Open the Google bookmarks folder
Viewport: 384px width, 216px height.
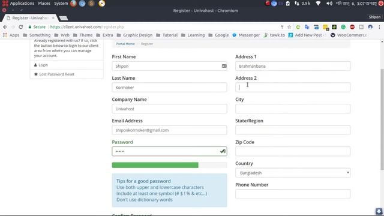click(218, 35)
